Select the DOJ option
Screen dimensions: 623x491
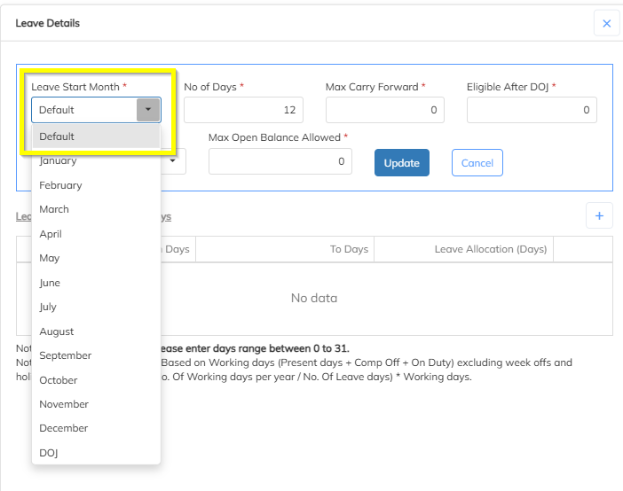pyautogui.click(x=49, y=453)
